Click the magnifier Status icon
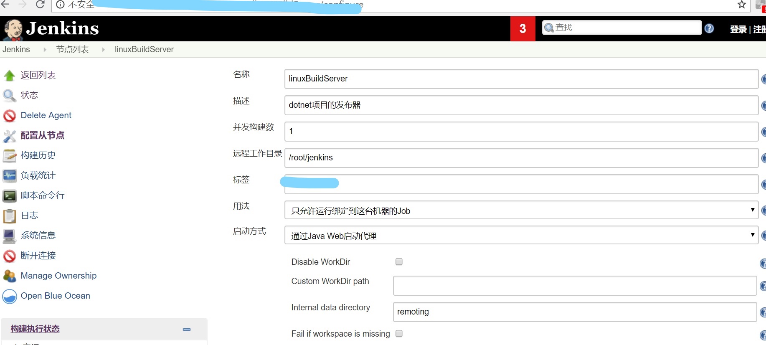Screen dimensions: 766x345 click(x=9, y=96)
